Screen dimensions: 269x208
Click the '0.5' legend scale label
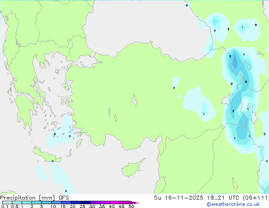click(15, 206)
